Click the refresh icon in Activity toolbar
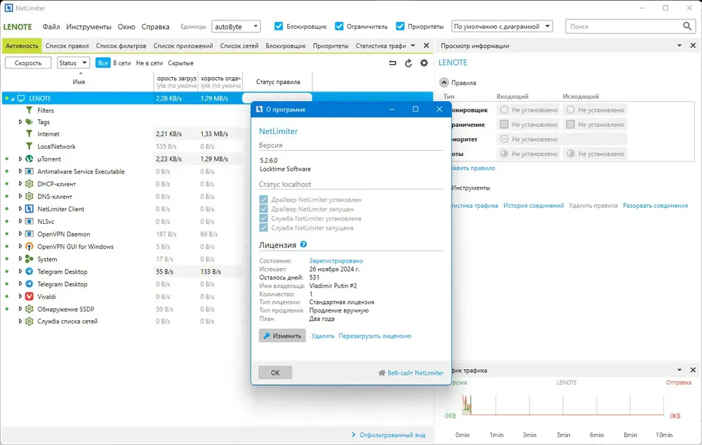 click(x=409, y=63)
